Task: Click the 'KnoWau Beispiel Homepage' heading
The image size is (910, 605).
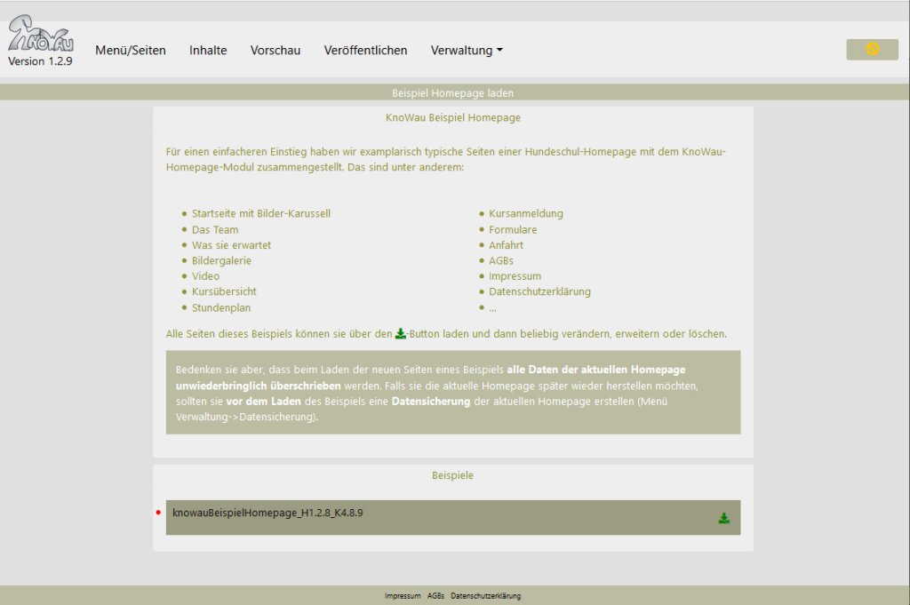Action: (x=453, y=117)
